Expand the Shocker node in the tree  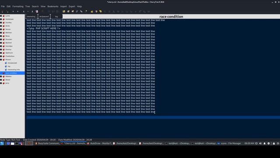click(x=1, y=39)
